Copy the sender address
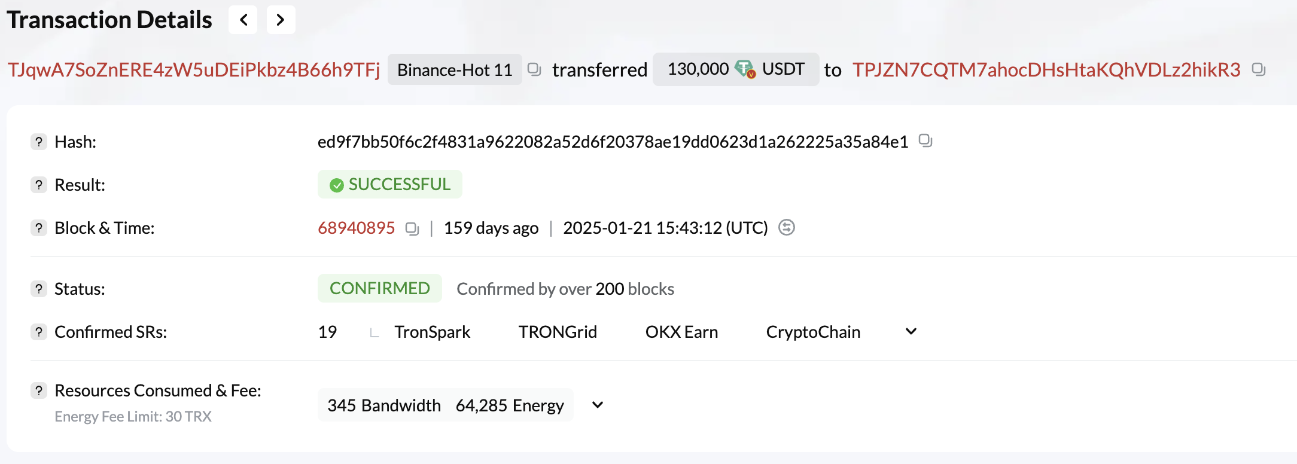Screen dimensions: 1297x464 [534, 69]
